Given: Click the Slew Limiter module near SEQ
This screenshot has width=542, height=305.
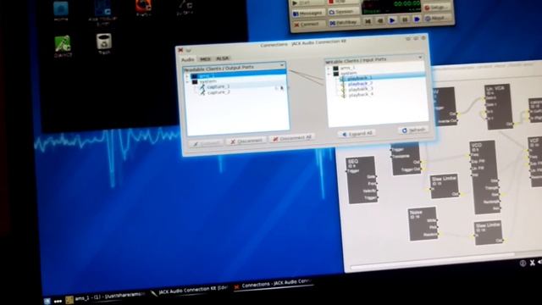Looking at the screenshot, I should tap(445, 186).
